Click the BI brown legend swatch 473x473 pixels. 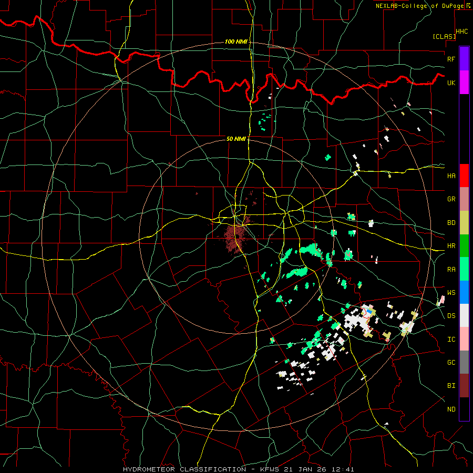(464, 386)
